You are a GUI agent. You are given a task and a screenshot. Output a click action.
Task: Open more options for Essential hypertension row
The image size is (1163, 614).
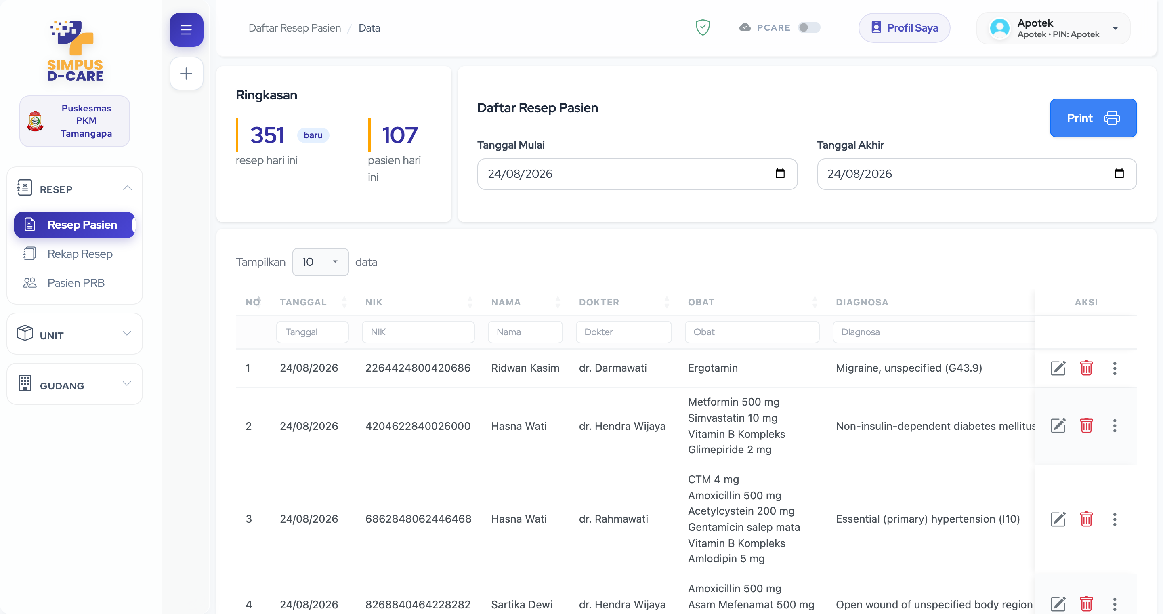pos(1114,519)
